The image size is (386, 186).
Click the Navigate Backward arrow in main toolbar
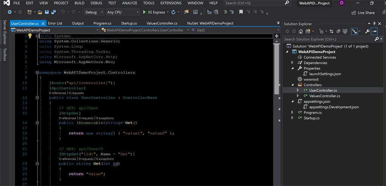[x=9, y=12]
